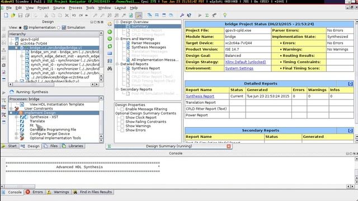
Task: Collapse the Errors and Warnings tree node
Action: click(117, 39)
